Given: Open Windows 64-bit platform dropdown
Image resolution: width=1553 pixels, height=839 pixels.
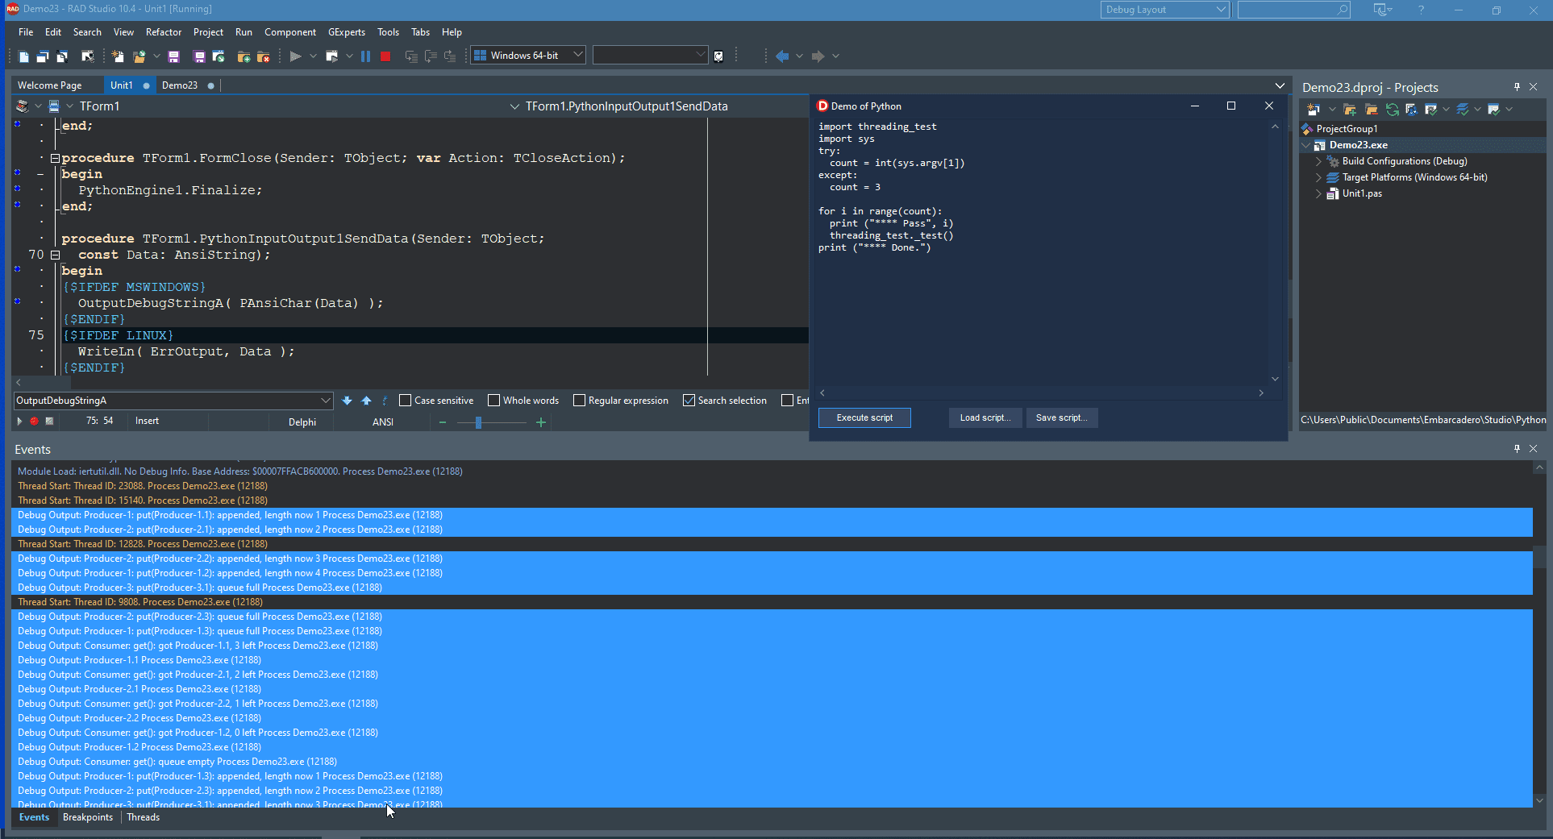Looking at the screenshot, I should [x=577, y=55].
